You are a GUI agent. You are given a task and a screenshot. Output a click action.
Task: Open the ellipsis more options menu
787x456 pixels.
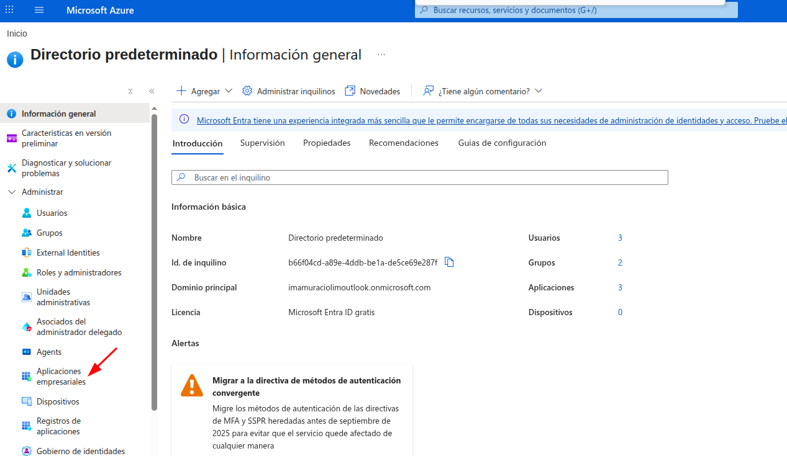tap(381, 55)
